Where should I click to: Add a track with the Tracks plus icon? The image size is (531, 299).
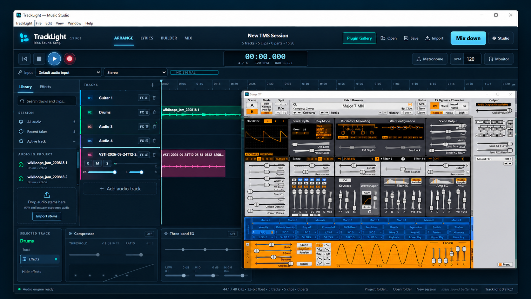152,85
